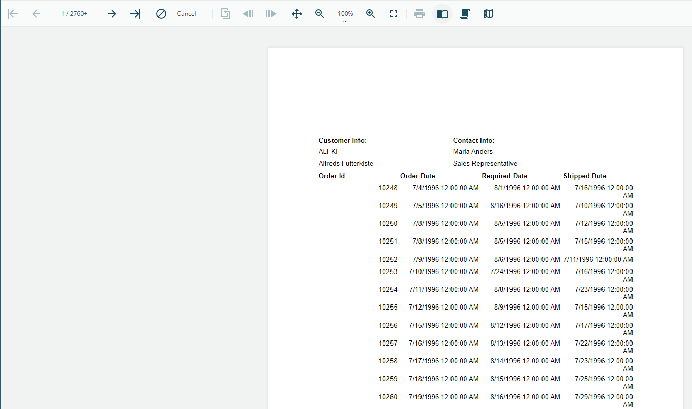
Task: Print the report with printer icon
Action: point(419,14)
